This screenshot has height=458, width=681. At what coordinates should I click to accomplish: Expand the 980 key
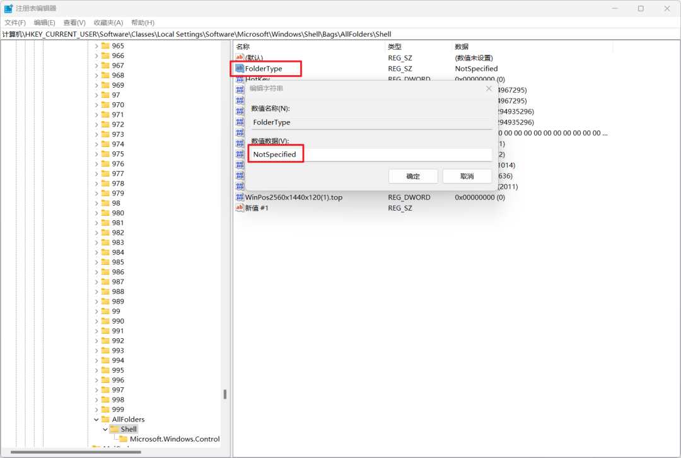(96, 213)
